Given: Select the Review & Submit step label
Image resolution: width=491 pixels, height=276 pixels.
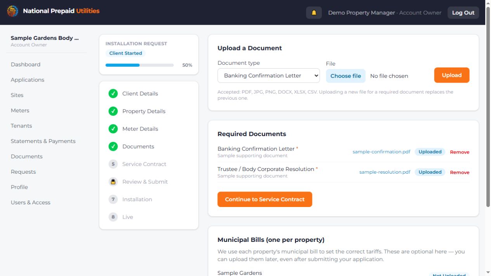Looking at the screenshot, I should point(145,182).
